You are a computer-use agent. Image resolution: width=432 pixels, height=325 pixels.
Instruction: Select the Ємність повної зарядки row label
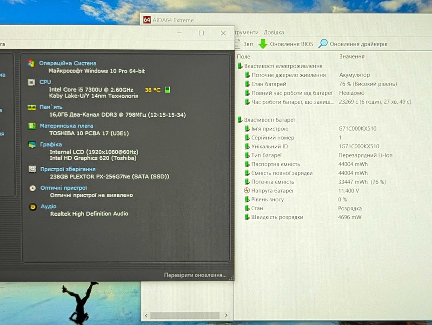point(282,173)
